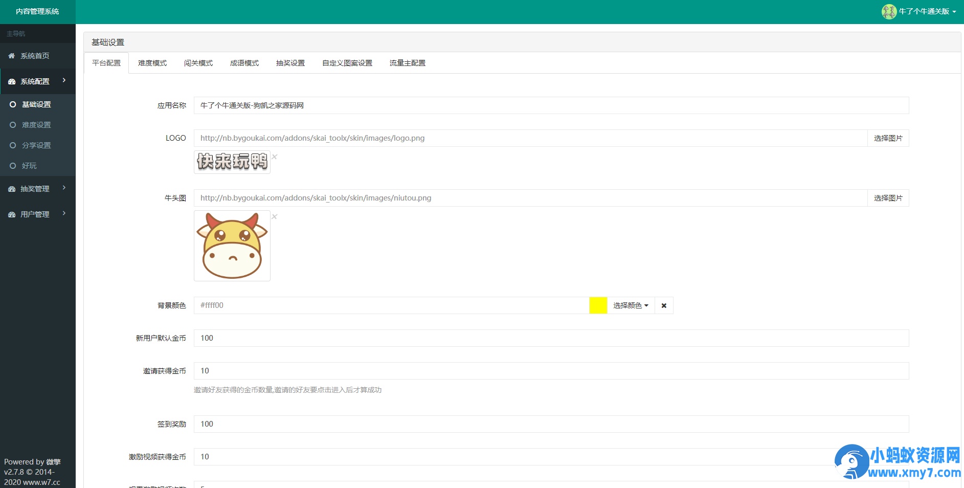Expand the 抽奖管理 menu chevron

point(64,188)
